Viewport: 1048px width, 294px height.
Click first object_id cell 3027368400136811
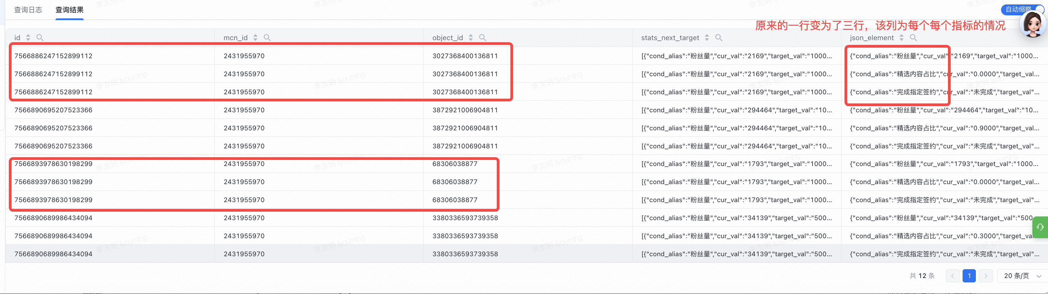pyautogui.click(x=465, y=56)
